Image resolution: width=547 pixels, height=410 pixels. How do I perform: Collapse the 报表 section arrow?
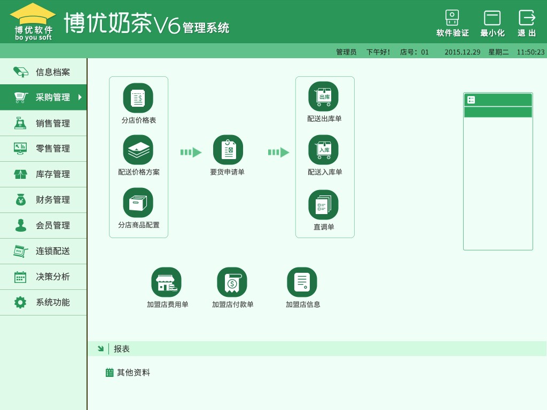click(x=100, y=349)
